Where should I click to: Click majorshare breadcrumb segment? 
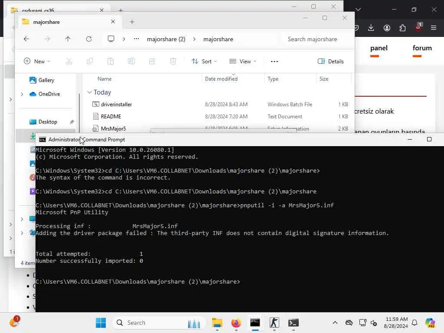pyautogui.click(x=218, y=39)
